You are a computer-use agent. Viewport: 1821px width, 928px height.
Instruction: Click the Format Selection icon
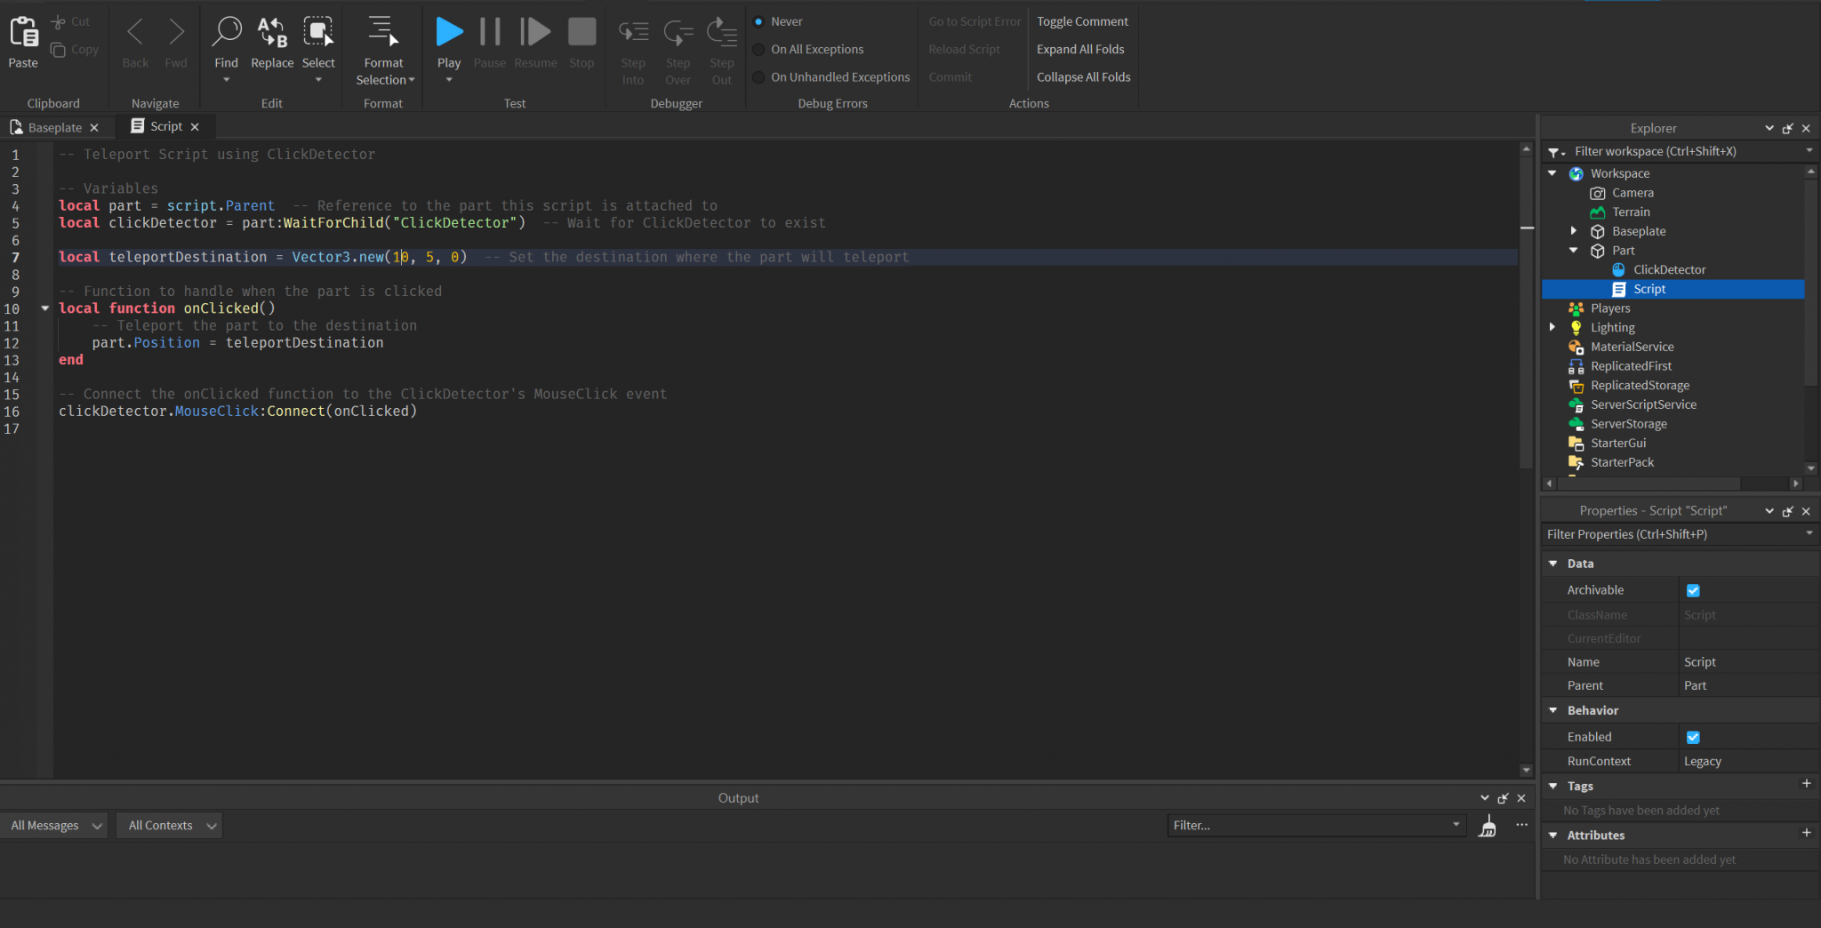click(x=382, y=30)
